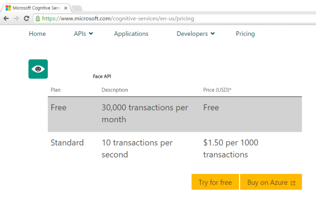Screen dimensions: 316x202
Task: Go to Home in the navigation bar
Action: tap(37, 34)
